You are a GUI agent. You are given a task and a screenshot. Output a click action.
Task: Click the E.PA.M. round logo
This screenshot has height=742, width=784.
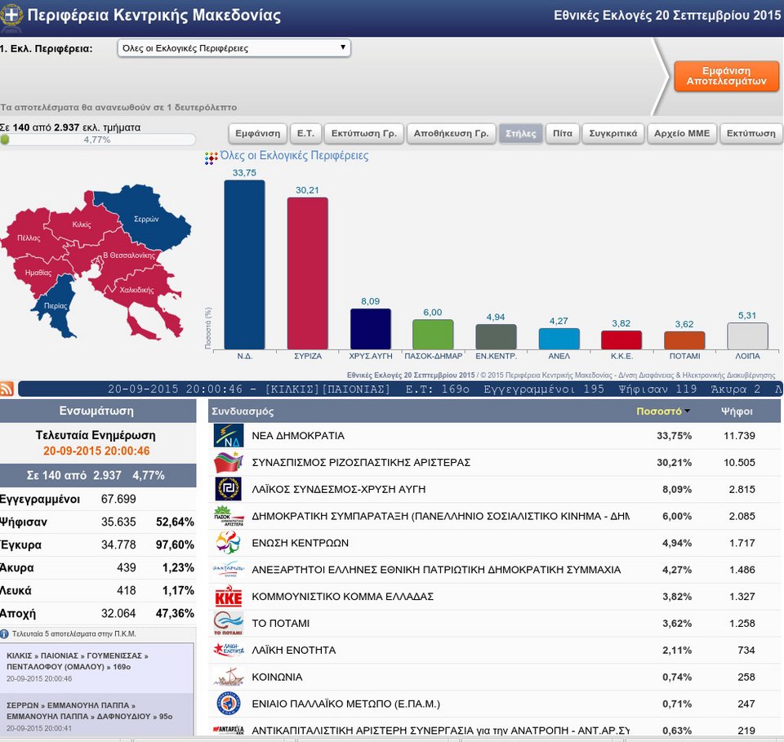coord(229,704)
